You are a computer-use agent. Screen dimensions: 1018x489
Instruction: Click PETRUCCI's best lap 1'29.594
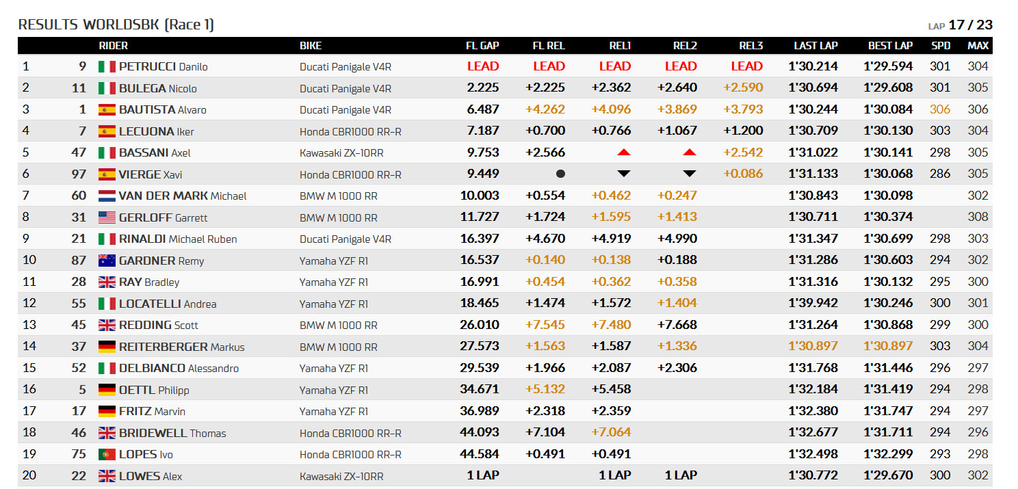pos(888,66)
